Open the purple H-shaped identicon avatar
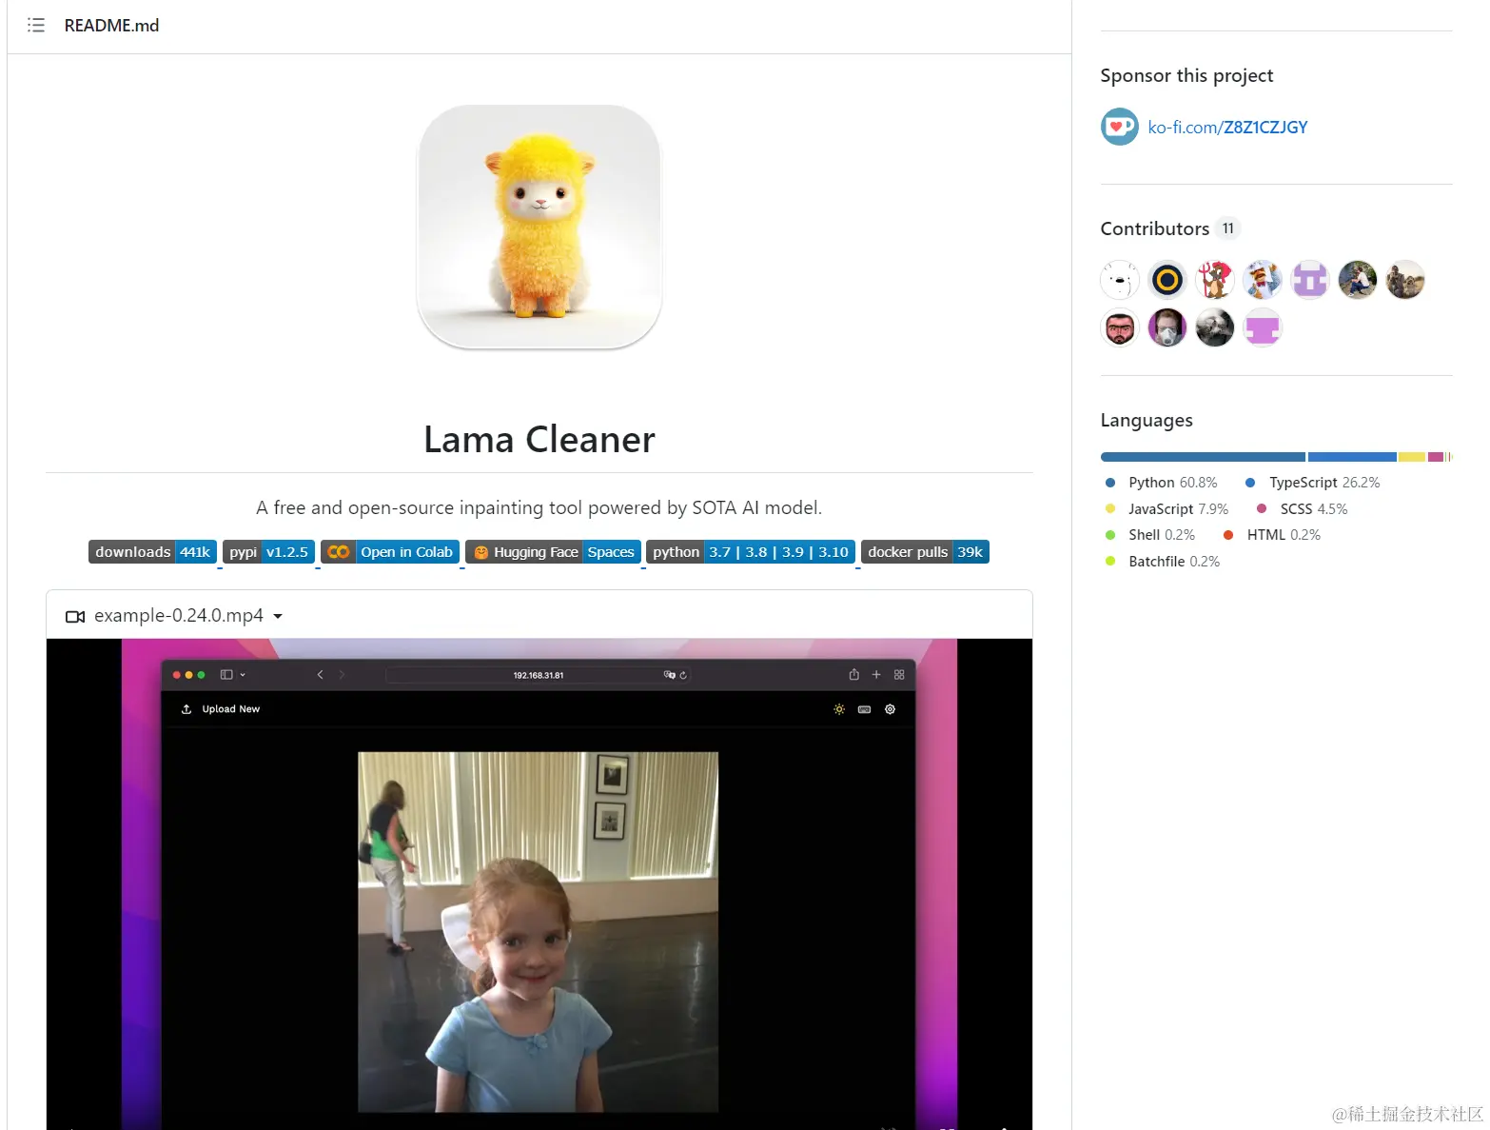The width and height of the screenshot is (1490, 1130). pyautogui.click(x=1310, y=280)
